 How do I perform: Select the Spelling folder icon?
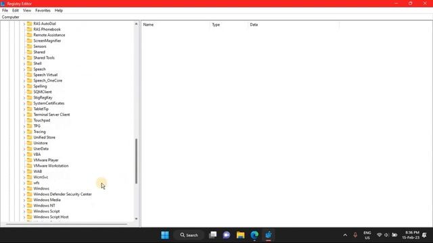click(30, 86)
